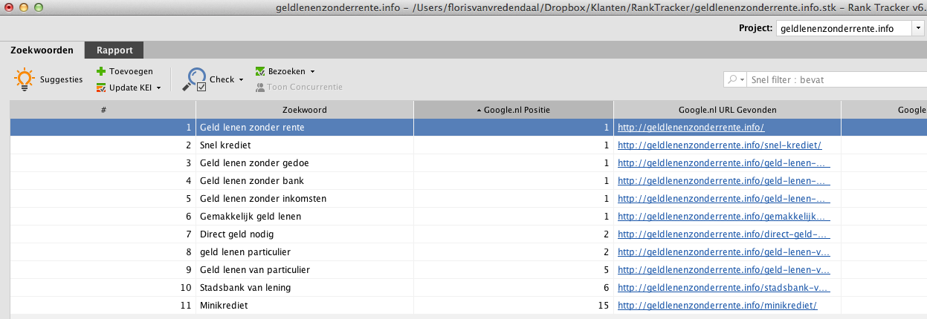Image resolution: width=927 pixels, height=319 pixels.
Task: Select the 'Geld lenen zonder rente' row
Action: (x=468, y=128)
